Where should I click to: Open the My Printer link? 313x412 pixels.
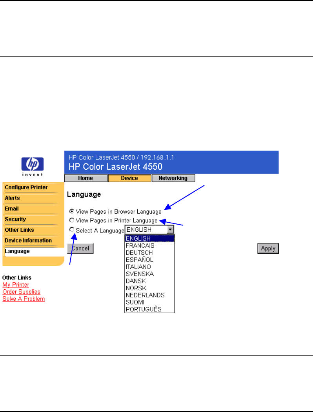coord(16,285)
